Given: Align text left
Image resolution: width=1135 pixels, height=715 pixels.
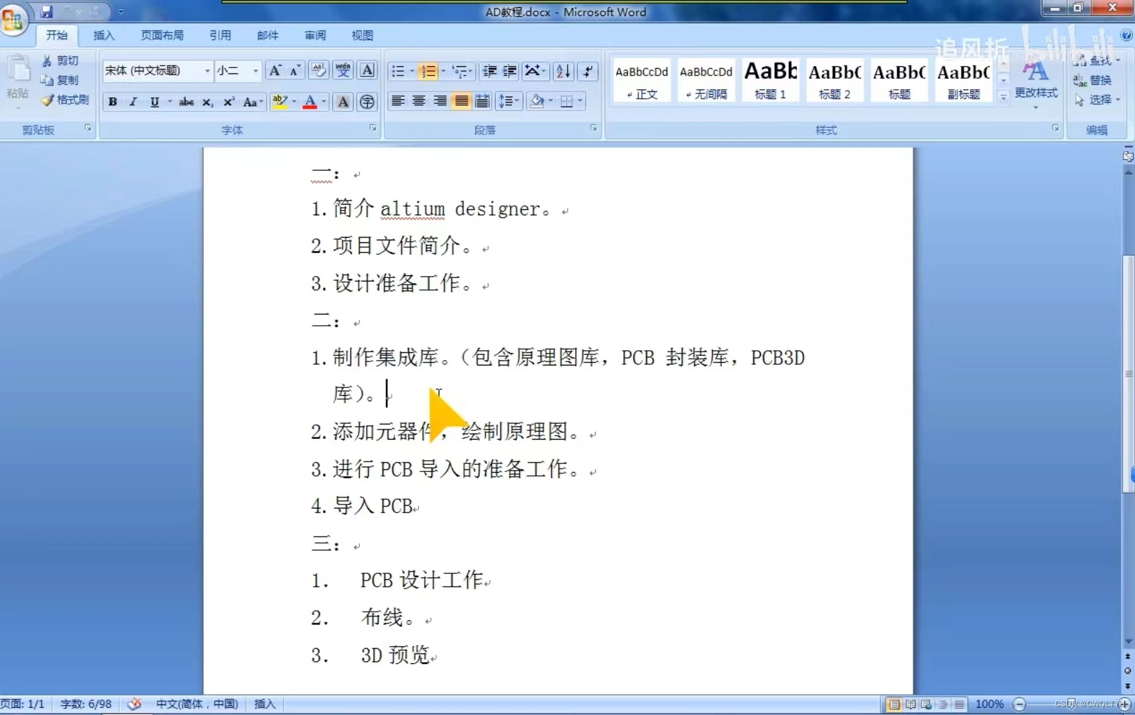Looking at the screenshot, I should tap(398, 101).
